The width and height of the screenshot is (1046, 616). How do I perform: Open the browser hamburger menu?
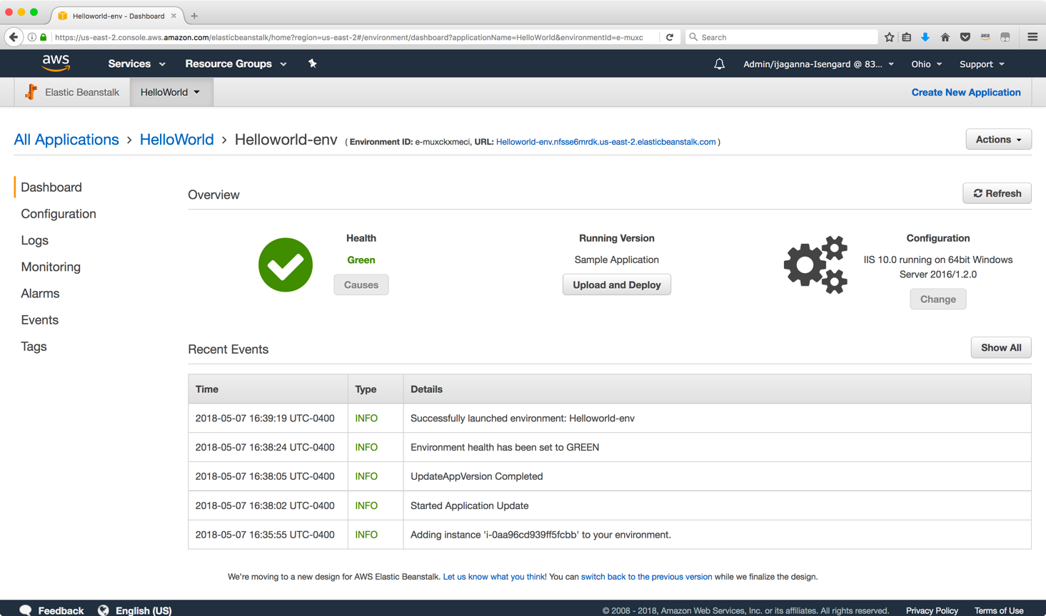tap(1032, 37)
